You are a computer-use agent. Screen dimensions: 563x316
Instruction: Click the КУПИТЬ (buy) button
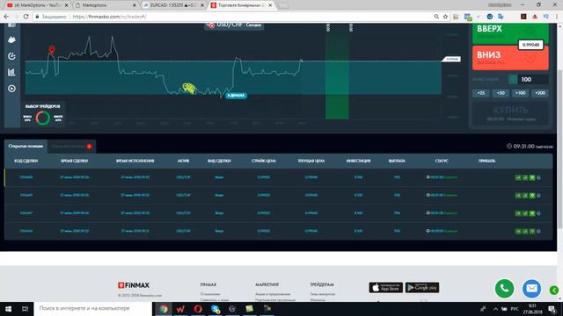coord(510,113)
